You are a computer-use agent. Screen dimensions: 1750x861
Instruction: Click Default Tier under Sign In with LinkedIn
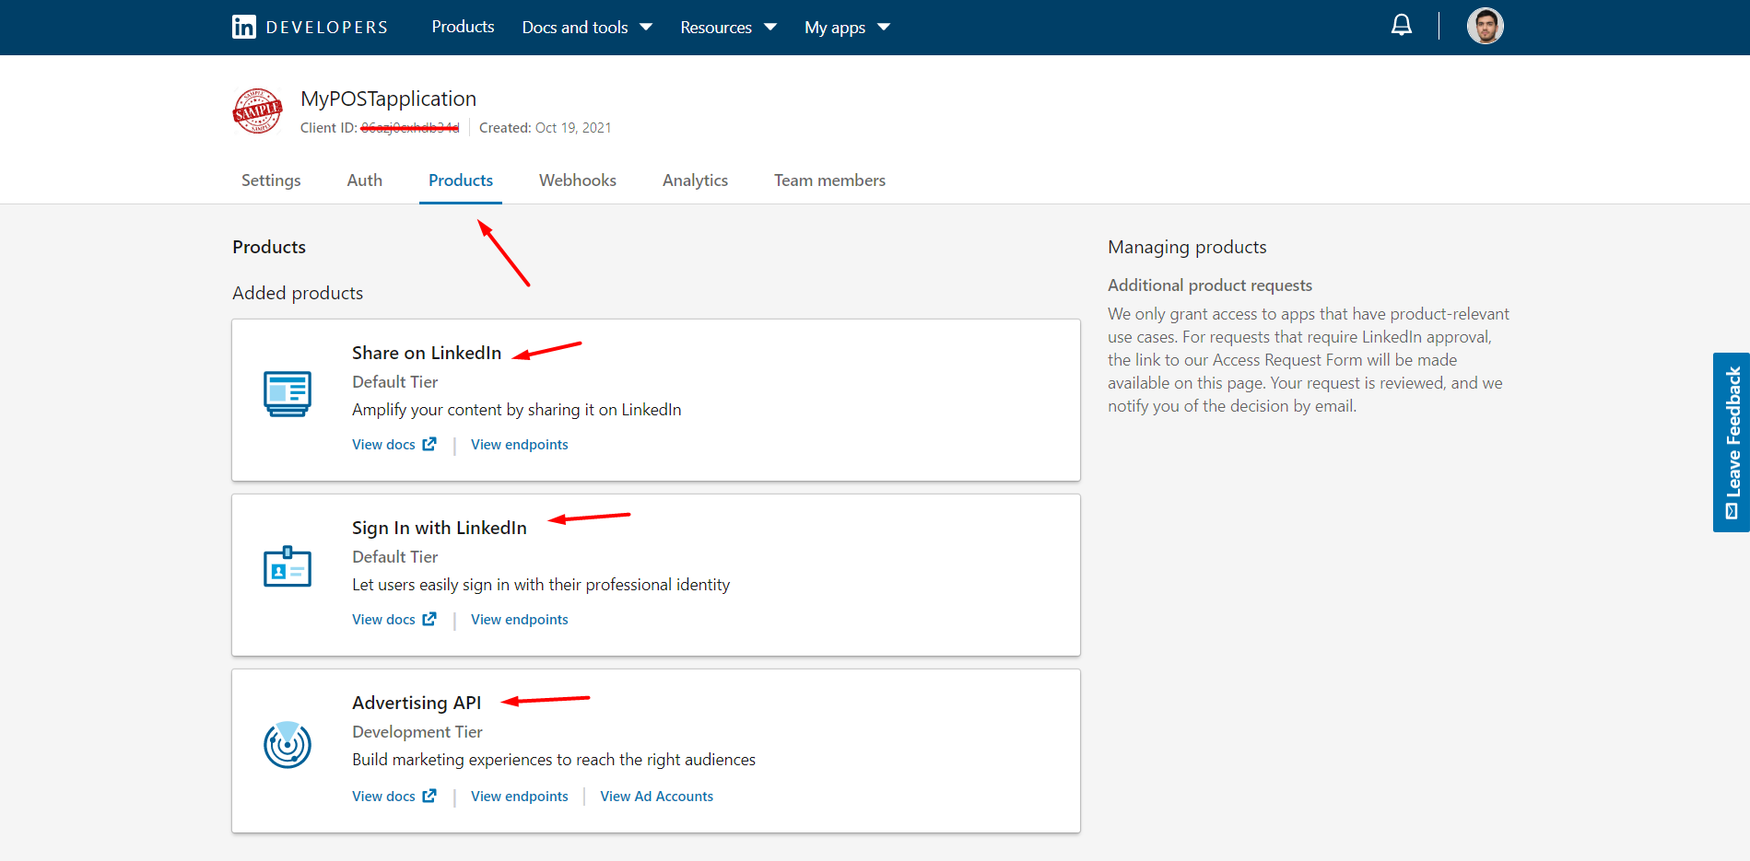coord(394,556)
